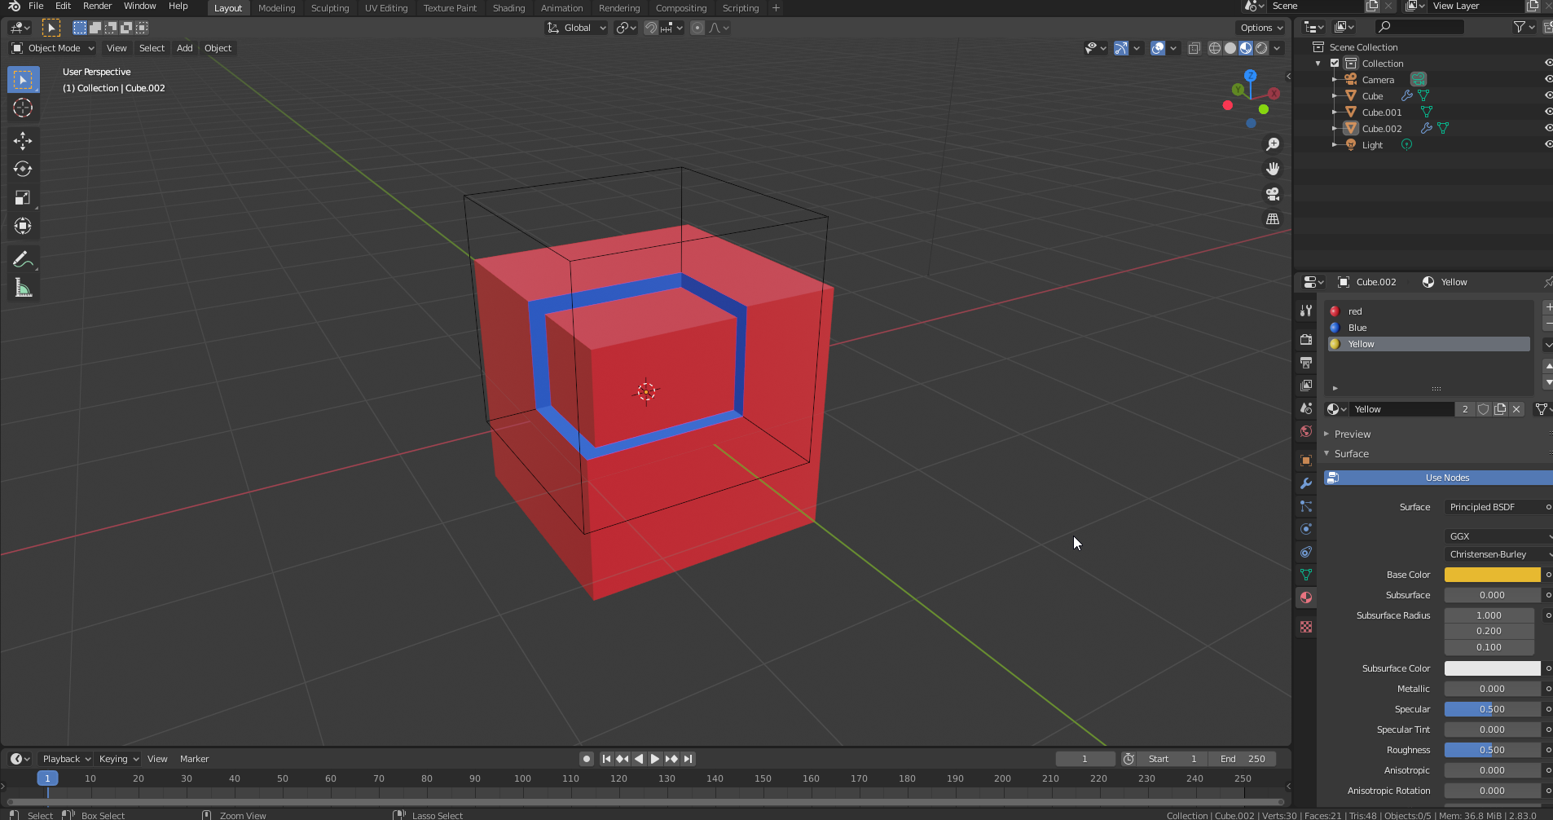
Task: Open the File menu
Action: 36,7
